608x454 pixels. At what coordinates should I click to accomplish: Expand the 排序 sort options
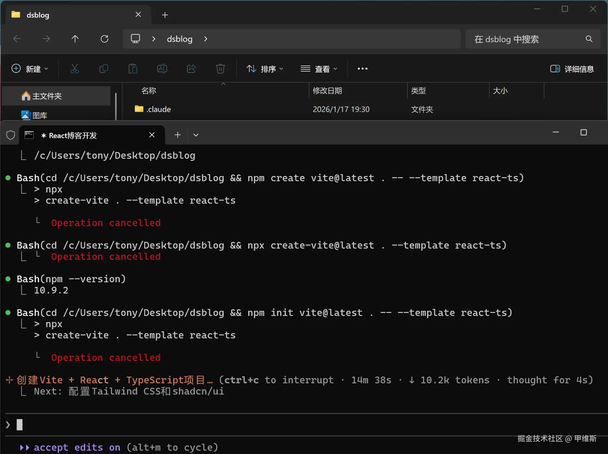click(x=265, y=69)
